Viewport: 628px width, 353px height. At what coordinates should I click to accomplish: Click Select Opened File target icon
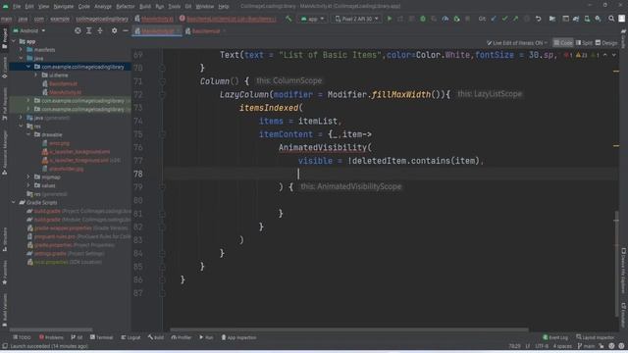pyautogui.click(x=78, y=30)
